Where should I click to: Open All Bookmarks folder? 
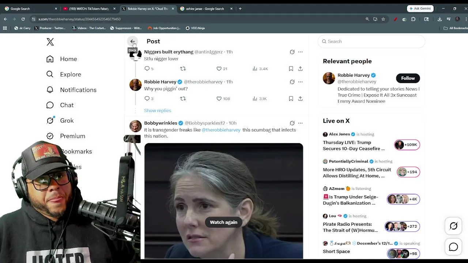point(455,28)
